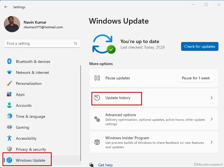Select the Accessibility icon
Screen dimensions: 224x168
9,138
